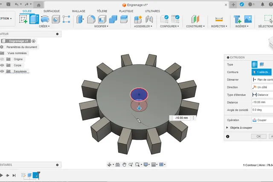The height and width of the screenshot is (182, 273).
Task: Select the Measure tool
Action: click(219, 19)
